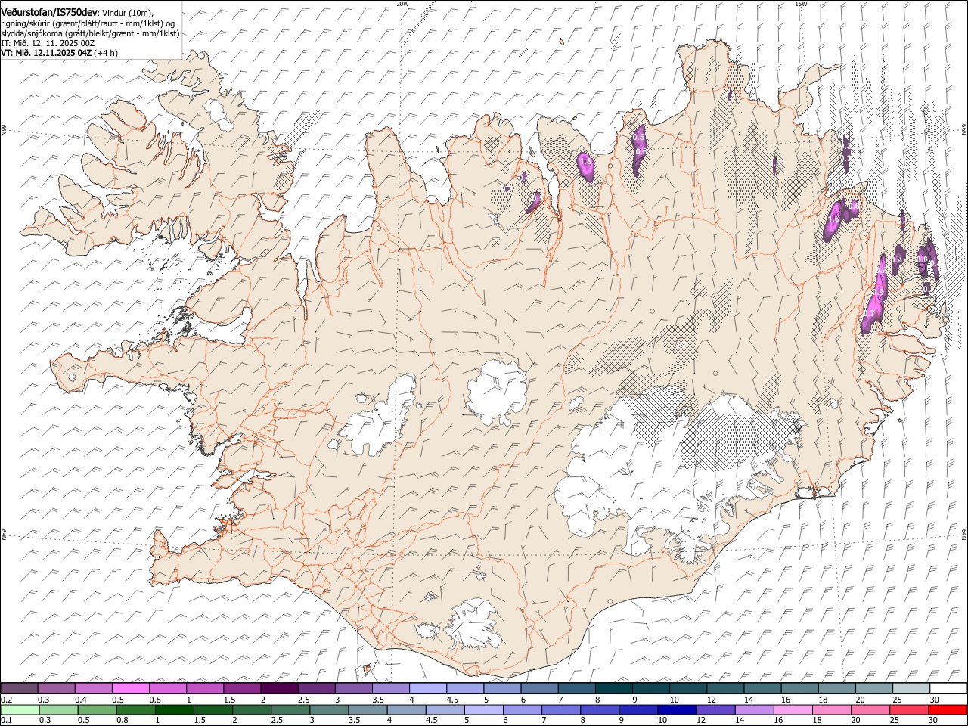Click the 15W longitude label at the map top

pyautogui.click(x=802, y=4)
